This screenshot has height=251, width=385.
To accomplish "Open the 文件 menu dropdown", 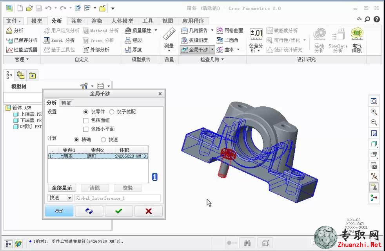I will click(14, 21).
